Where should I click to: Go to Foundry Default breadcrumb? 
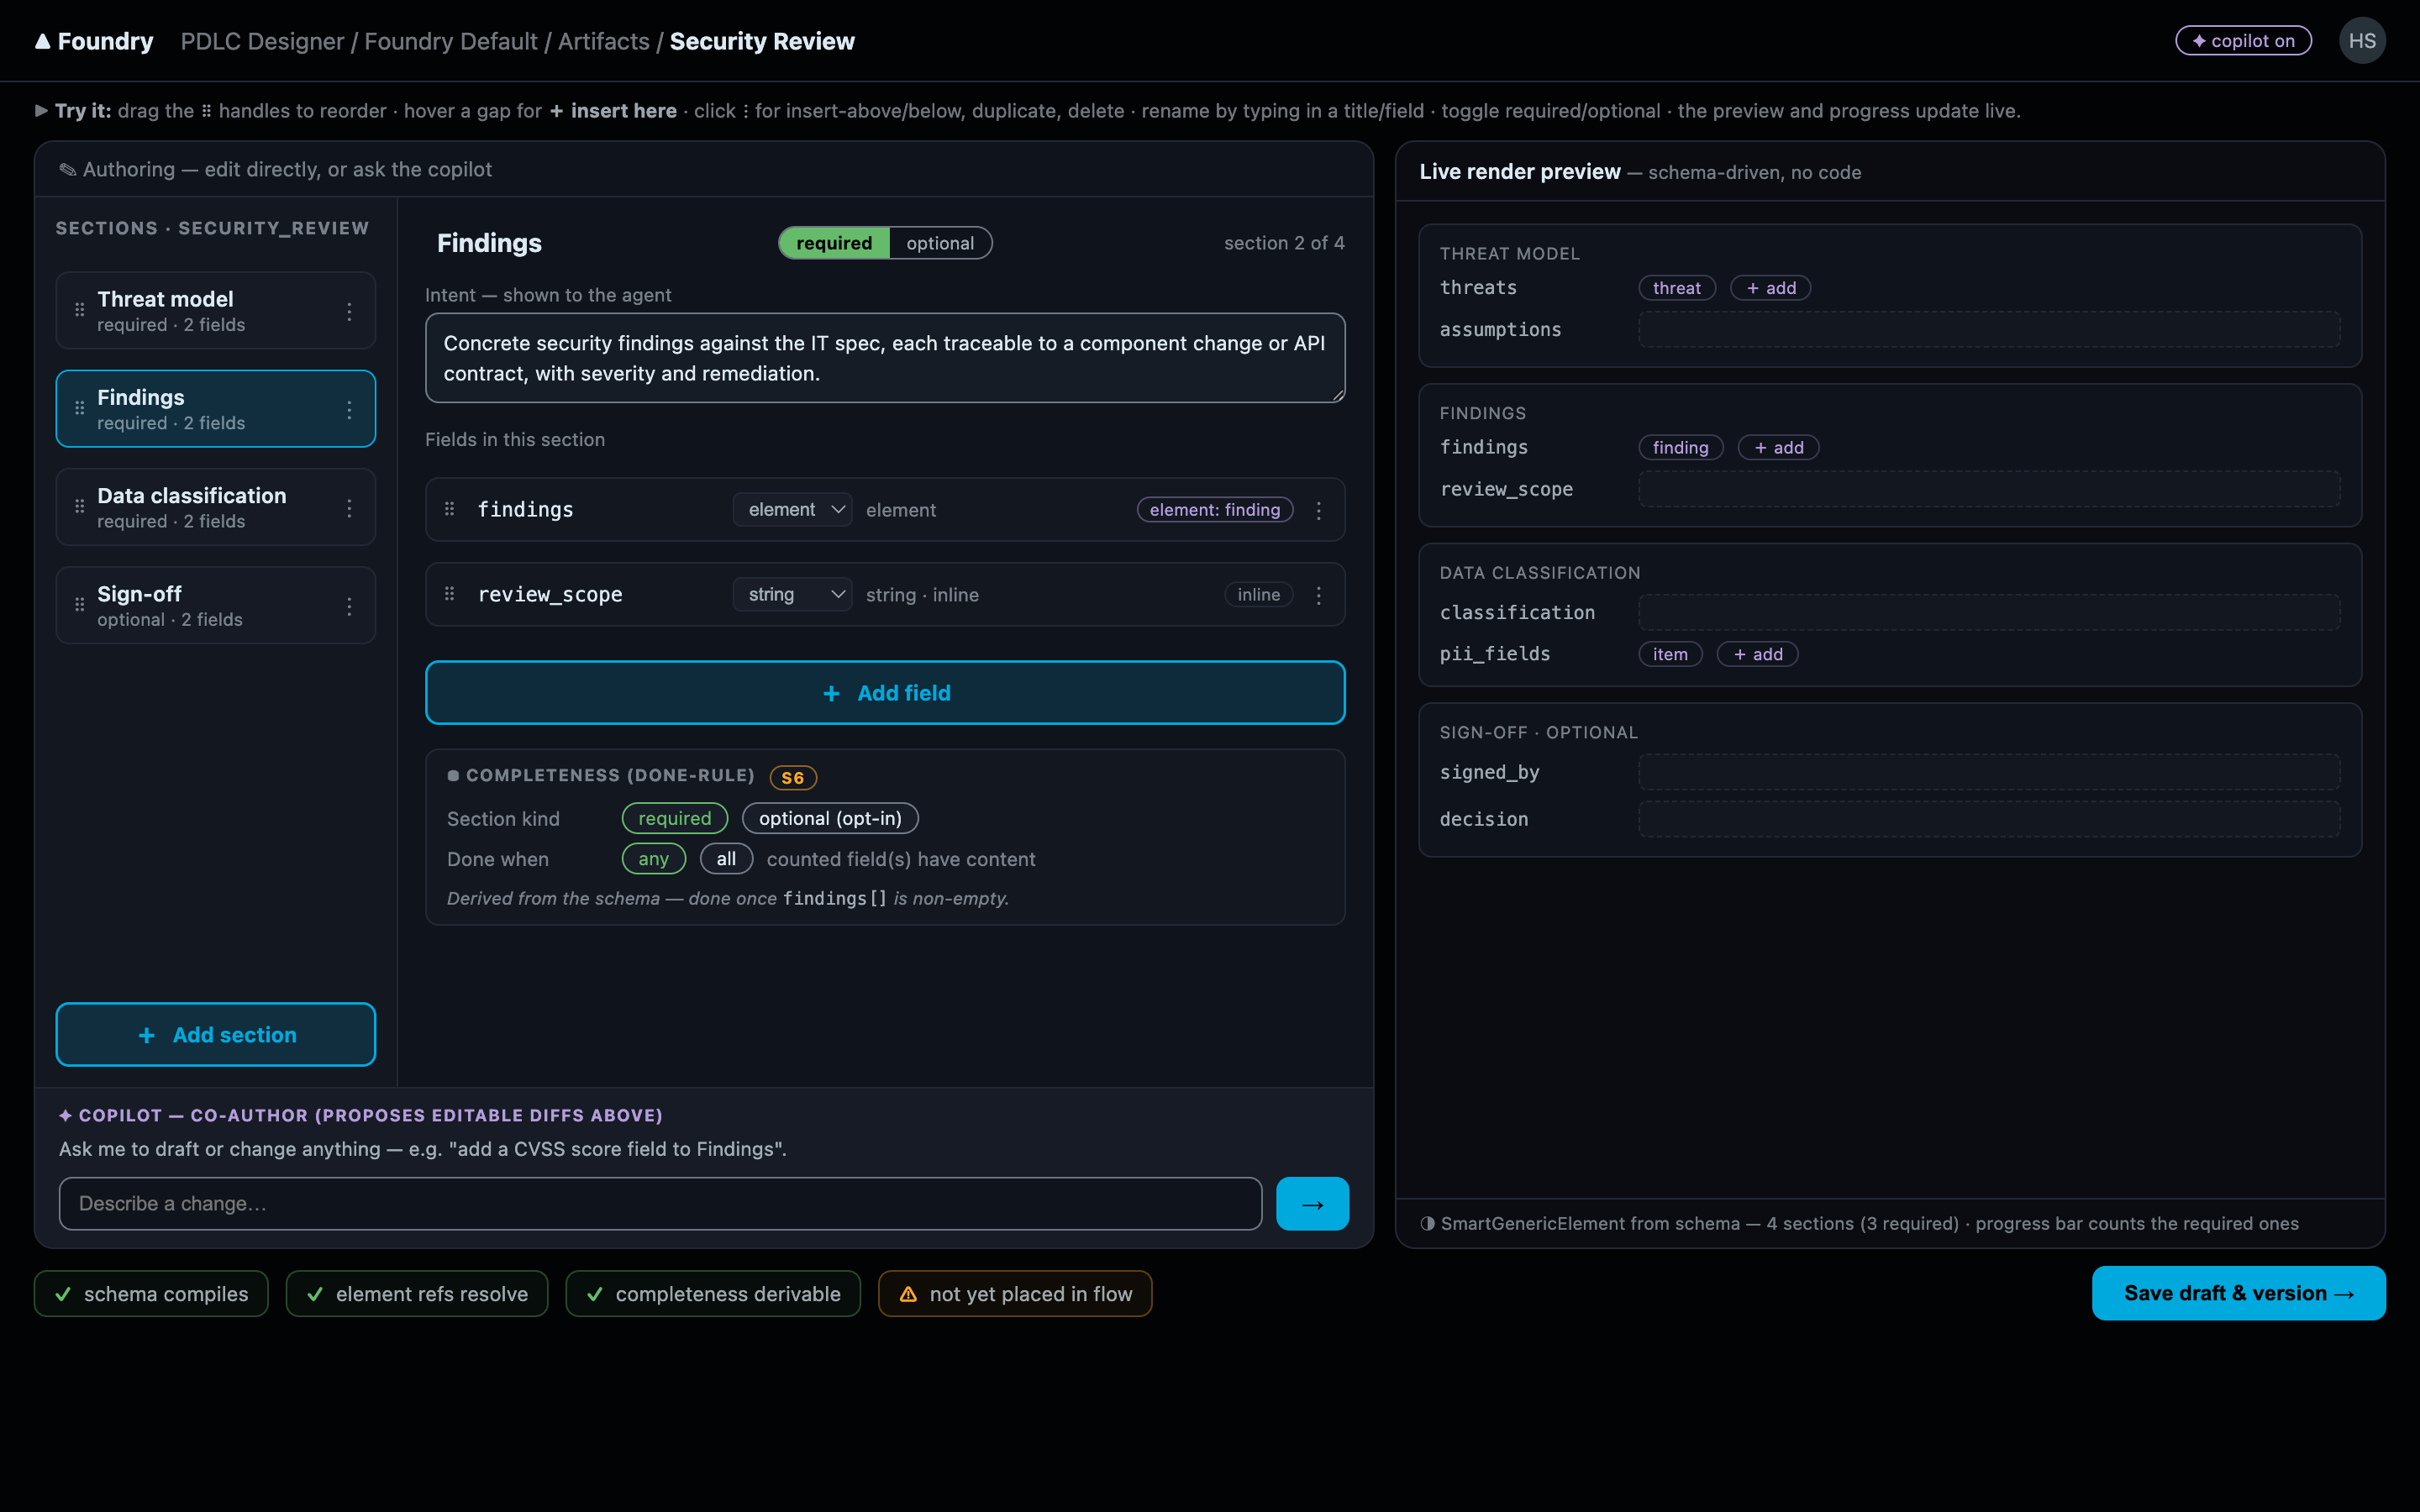pyautogui.click(x=451, y=41)
